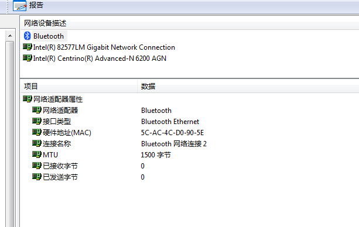
Task: Click the 项目 column header
Action: pos(78,86)
